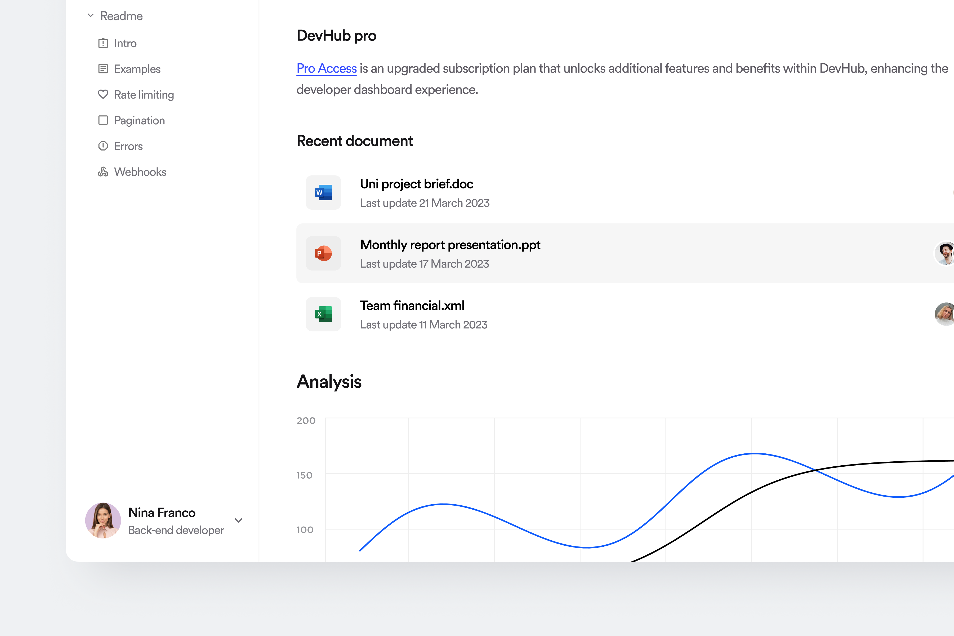Select the Rate limiting sidebar entry
The height and width of the screenshot is (636, 954).
(x=144, y=94)
